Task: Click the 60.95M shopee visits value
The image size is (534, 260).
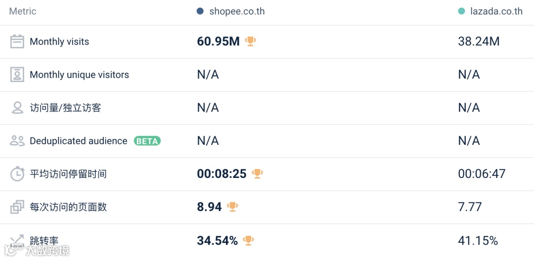Action: [x=219, y=42]
